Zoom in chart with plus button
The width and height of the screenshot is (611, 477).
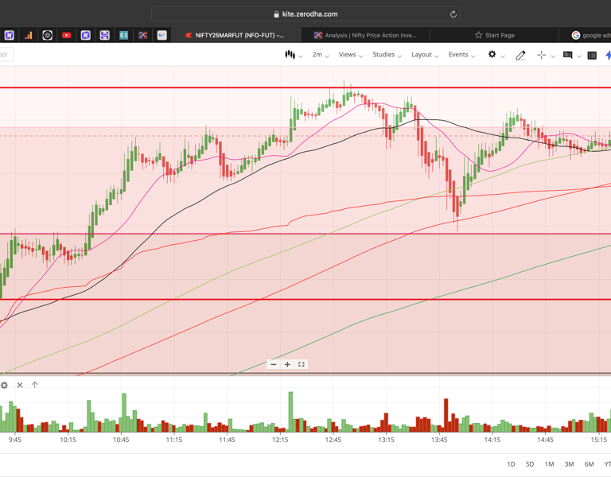[x=287, y=364]
